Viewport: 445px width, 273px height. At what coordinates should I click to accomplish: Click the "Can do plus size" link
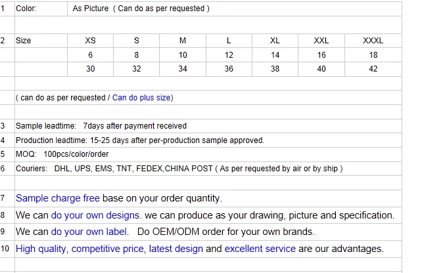point(141,98)
